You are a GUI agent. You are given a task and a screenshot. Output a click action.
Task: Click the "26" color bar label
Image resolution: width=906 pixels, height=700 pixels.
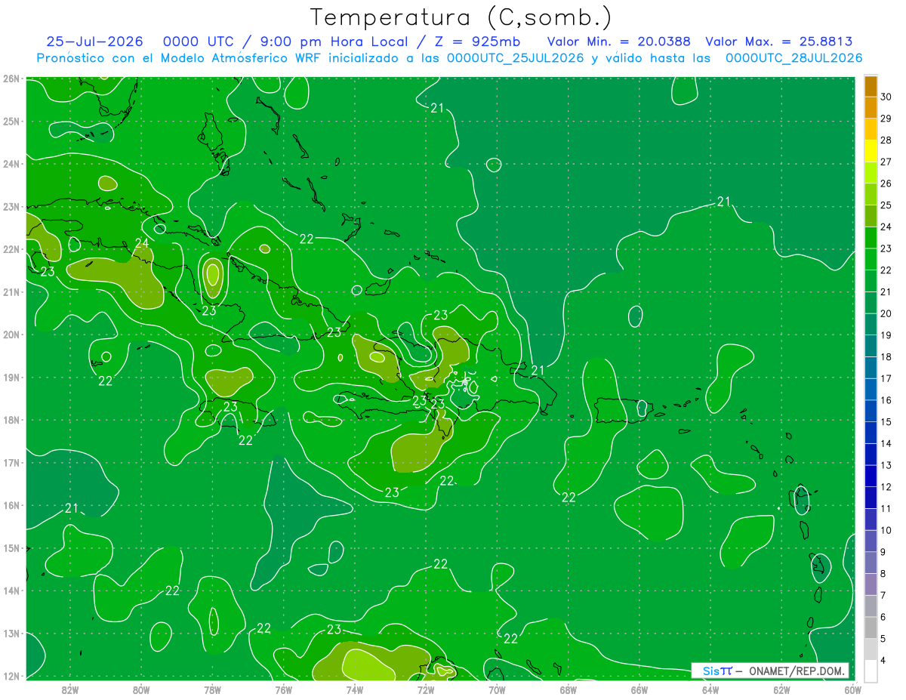[x=886, y=183]
